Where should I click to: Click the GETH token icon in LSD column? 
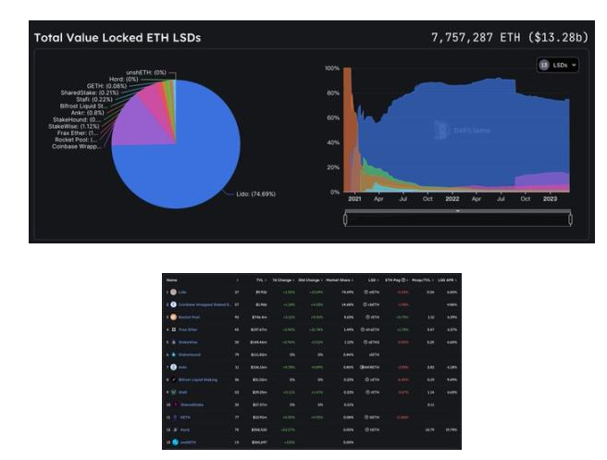click(x=365, y=417)
